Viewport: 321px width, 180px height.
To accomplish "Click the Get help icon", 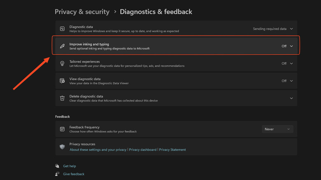I will pos(57,166).
